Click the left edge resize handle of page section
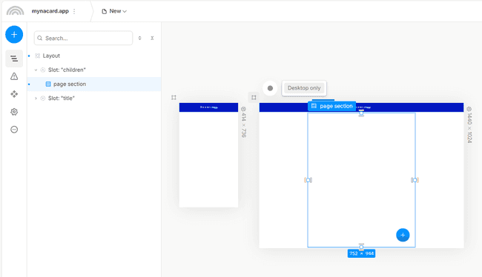482x277 pixels. pyautogui.click(x=308, y=180)
